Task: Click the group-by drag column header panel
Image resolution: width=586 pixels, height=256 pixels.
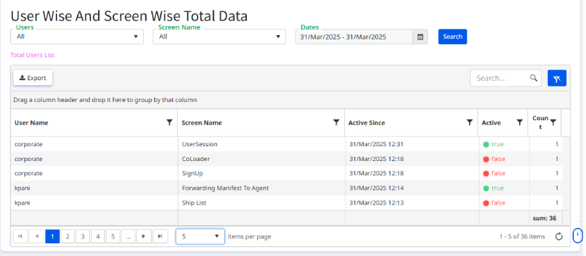Action: (290, 100)
